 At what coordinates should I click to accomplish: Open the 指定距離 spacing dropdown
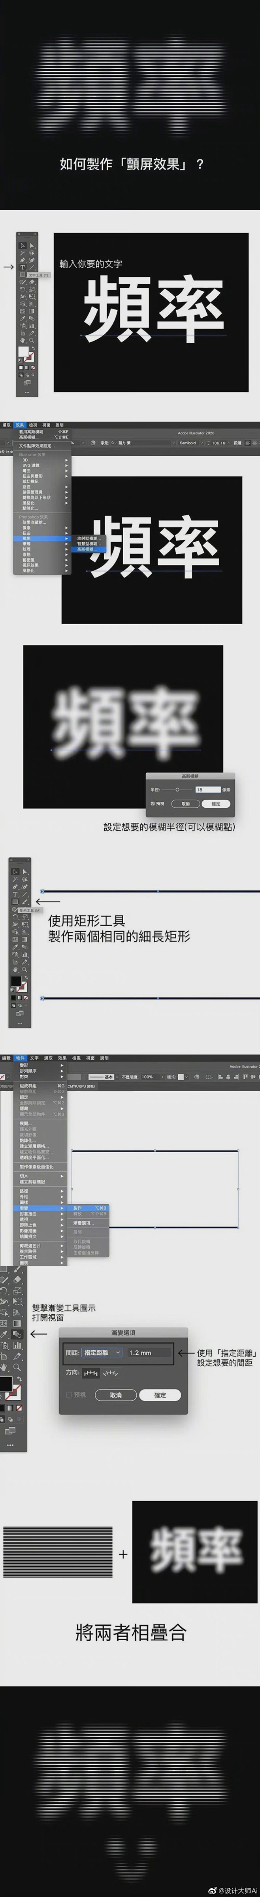(102, 1353)
